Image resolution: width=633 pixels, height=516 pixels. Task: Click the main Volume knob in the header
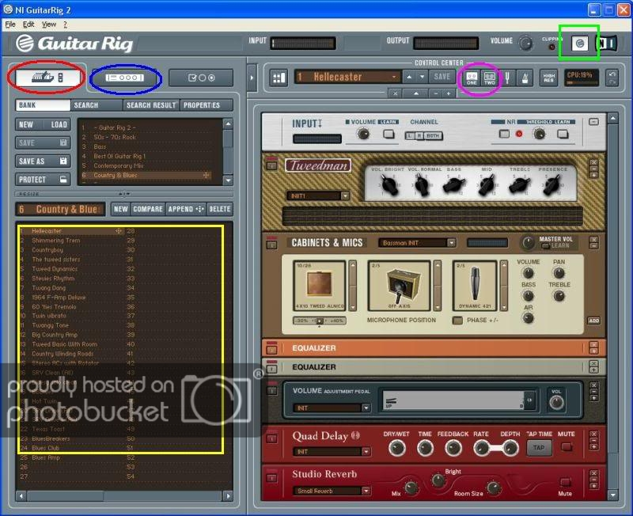525,43
